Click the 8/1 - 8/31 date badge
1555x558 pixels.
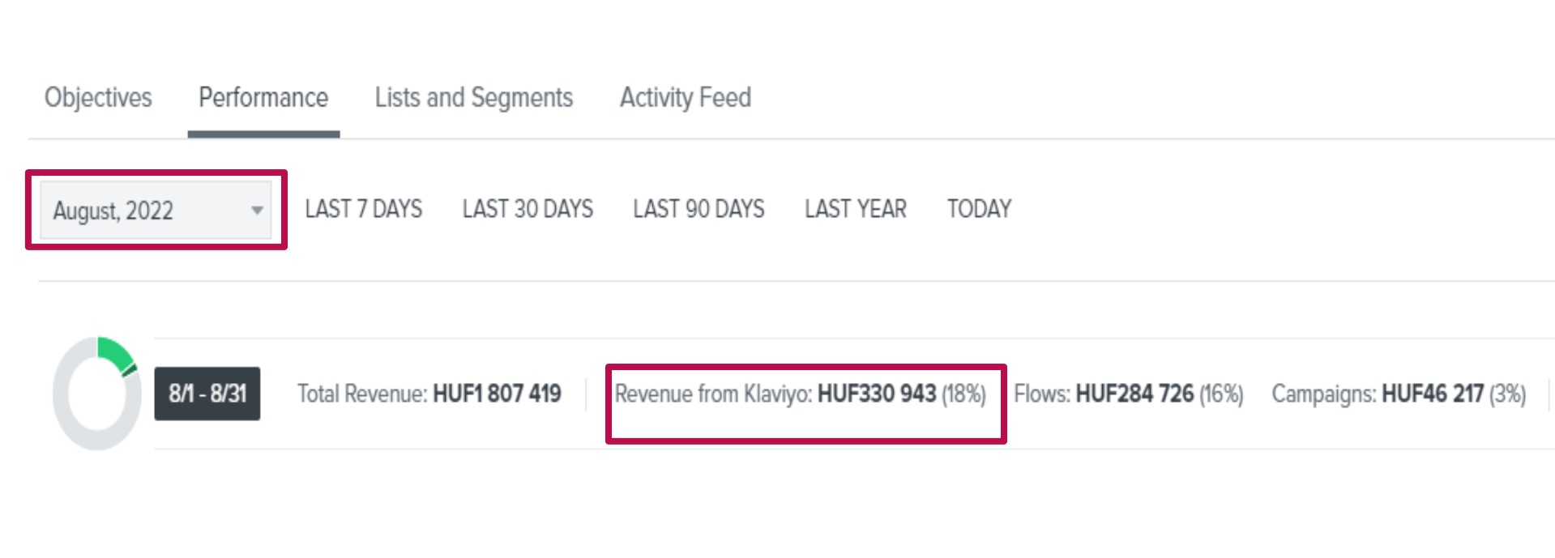207,394
